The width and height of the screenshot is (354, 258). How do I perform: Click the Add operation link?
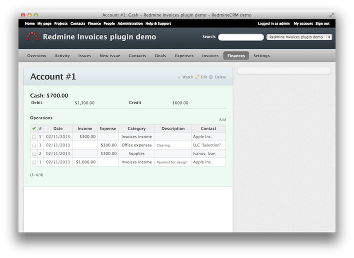(x=222, y=119)
